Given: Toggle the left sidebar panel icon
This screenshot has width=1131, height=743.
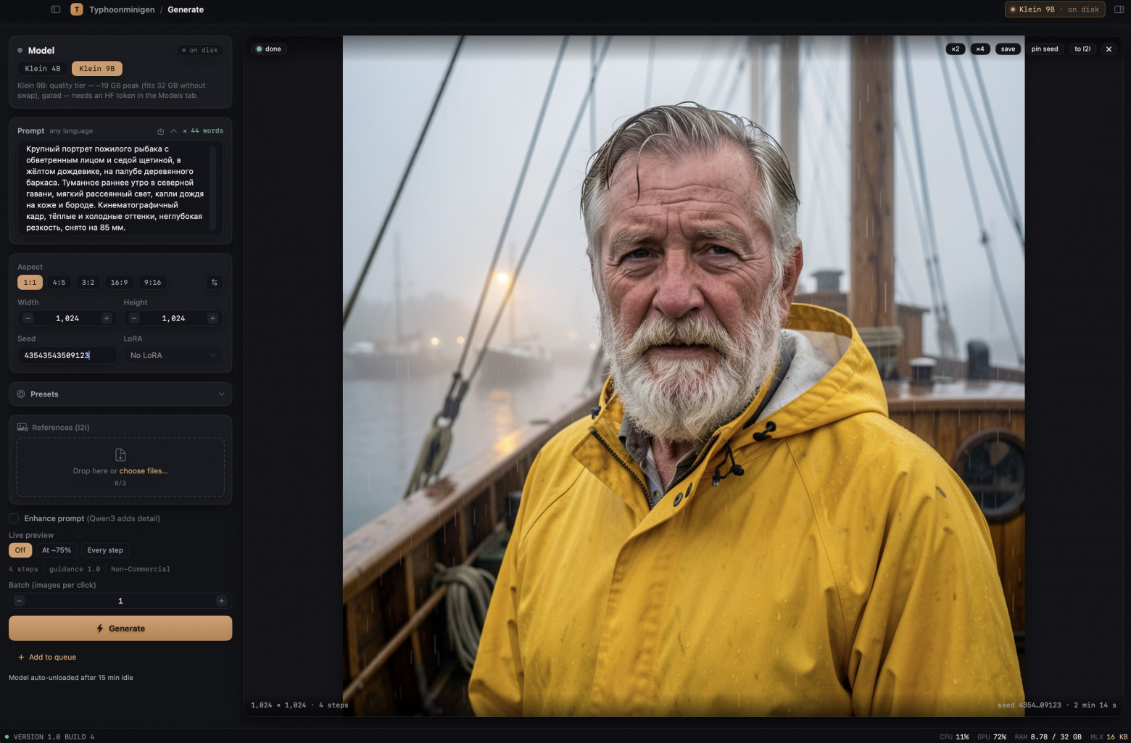Looking at the screenshot, I should [55, 9].
